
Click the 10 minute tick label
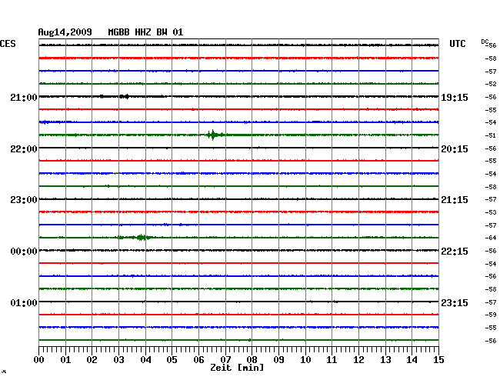[305, 359]
